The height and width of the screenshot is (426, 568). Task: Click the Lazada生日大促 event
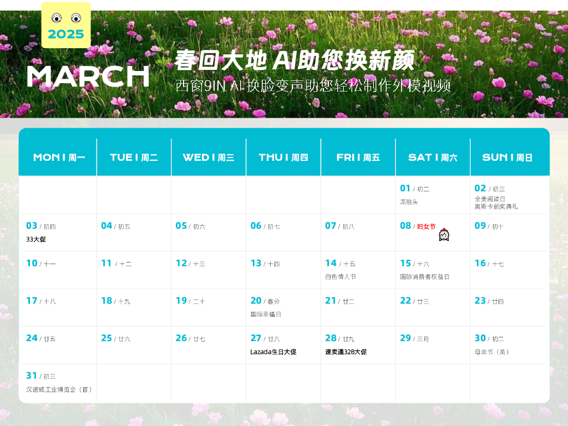[x=273, y=352]
